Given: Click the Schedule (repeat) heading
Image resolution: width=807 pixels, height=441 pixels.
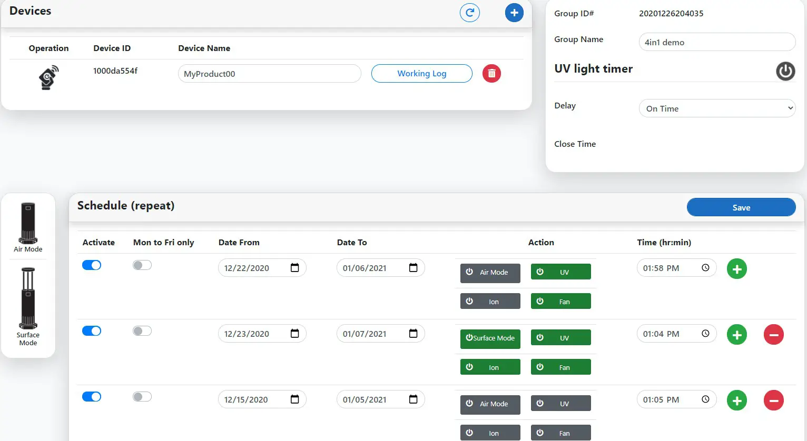Looking at the screenshot, I should (x=126, y=206).
